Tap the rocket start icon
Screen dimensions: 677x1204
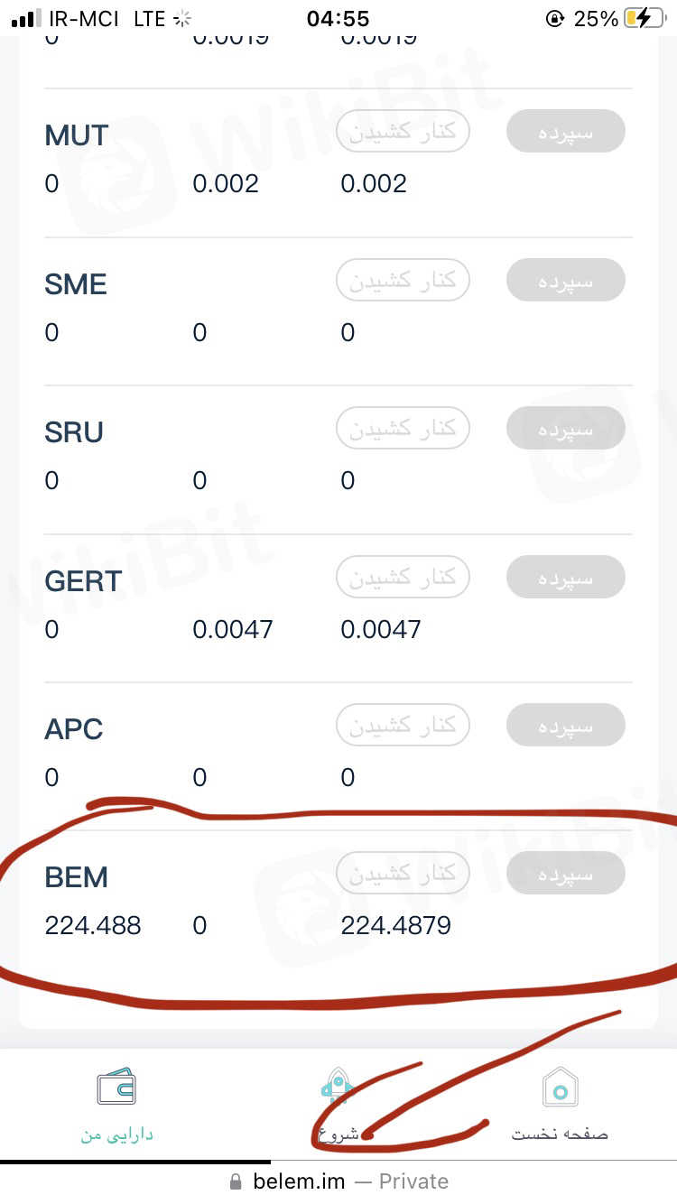pyautogui.click(x=337, y=1087)
